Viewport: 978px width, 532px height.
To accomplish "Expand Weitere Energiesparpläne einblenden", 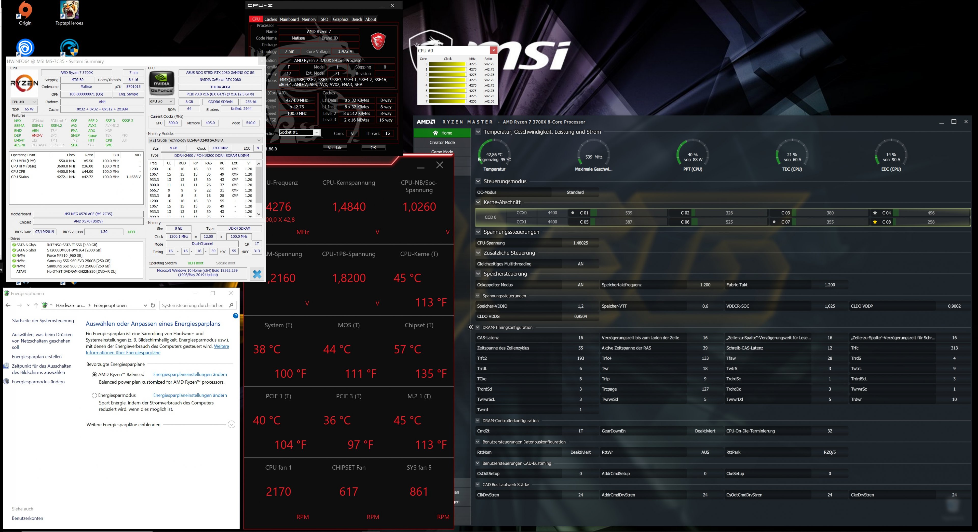I will 231,425.
